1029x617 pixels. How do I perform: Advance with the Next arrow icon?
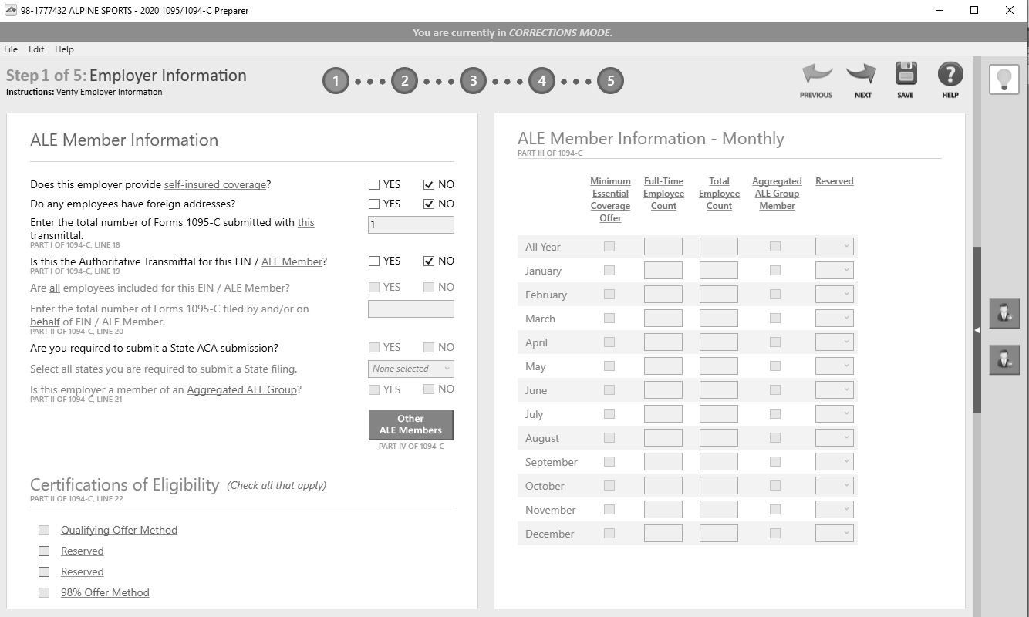pos(862,75)
